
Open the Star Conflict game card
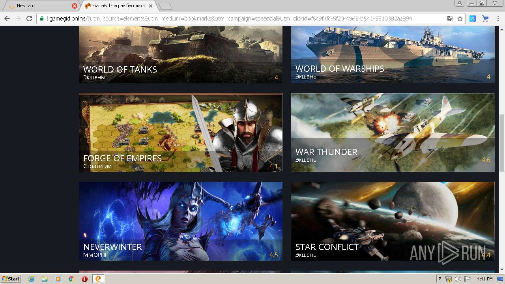[x=393, y=221]
